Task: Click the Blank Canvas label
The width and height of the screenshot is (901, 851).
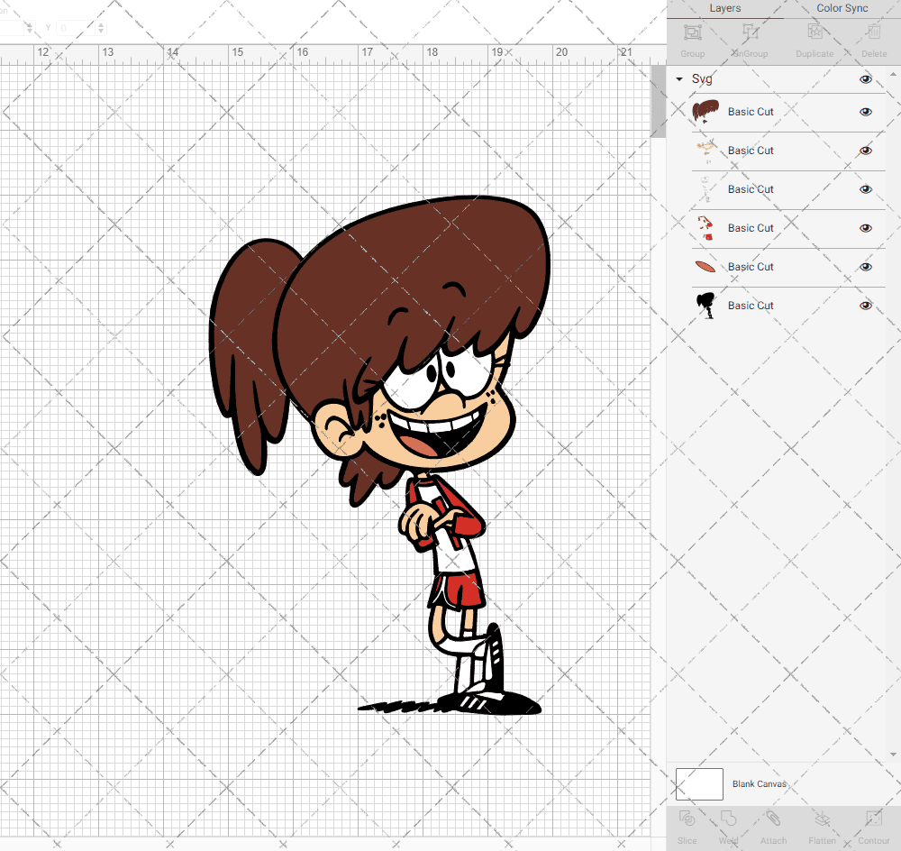Action: pos(759,784)
